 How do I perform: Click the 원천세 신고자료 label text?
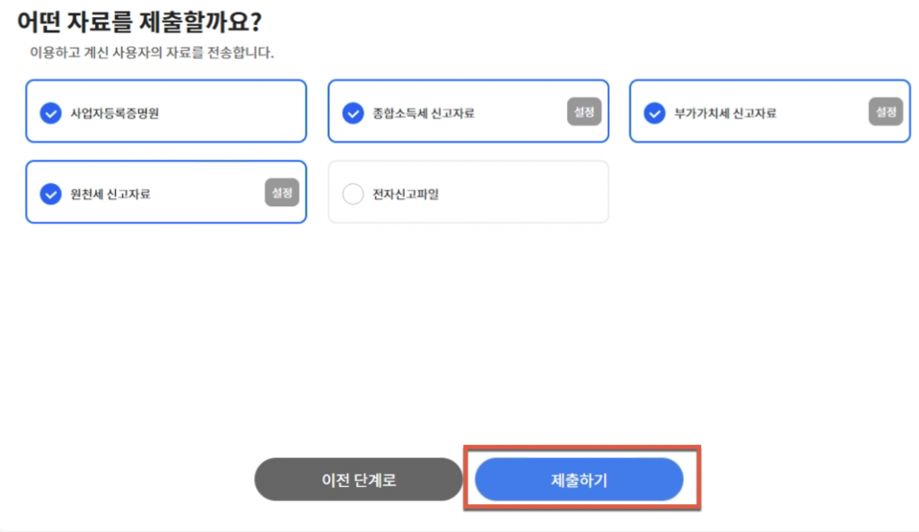(x=109, y=194)
